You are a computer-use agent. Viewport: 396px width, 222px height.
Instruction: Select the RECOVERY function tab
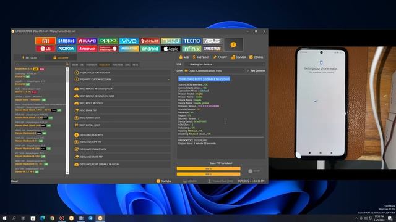(x=105, y=65)
